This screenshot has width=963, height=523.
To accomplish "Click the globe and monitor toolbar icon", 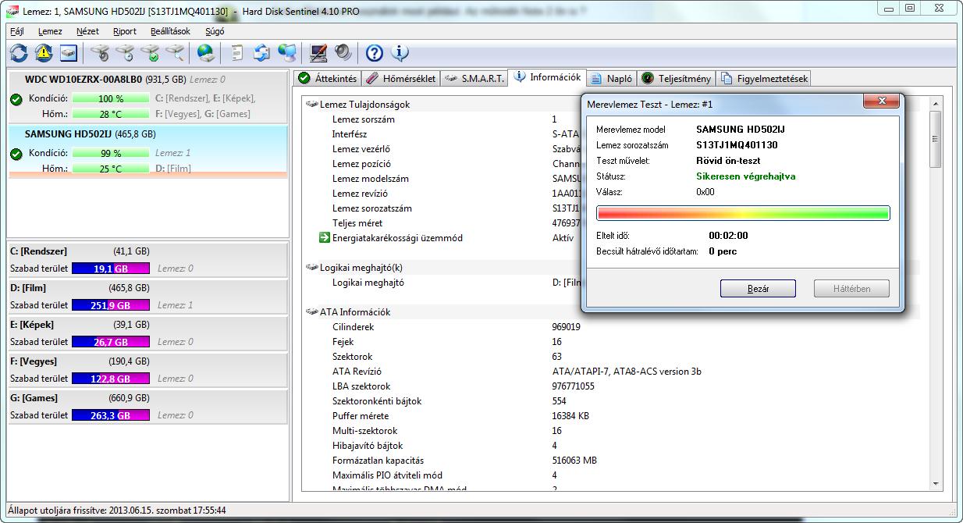I will [287, 53].
